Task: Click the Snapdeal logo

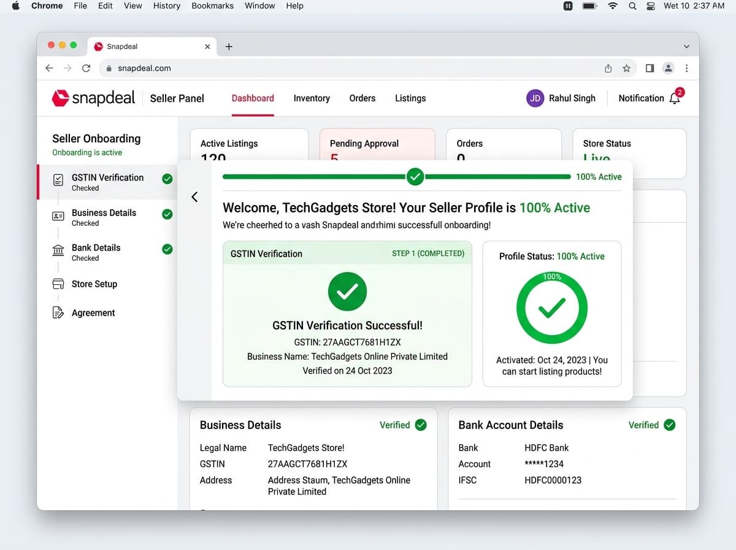Action: coord(93,98)
